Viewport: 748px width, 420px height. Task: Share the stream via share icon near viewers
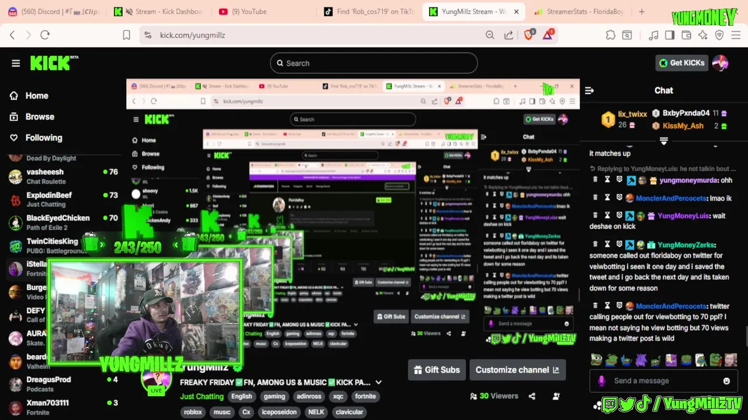pyautogui.click(x=532, y=396)
